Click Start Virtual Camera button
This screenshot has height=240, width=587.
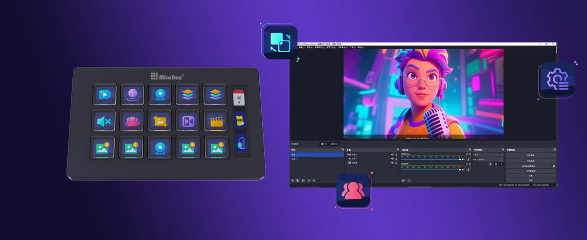coord(528,166)
